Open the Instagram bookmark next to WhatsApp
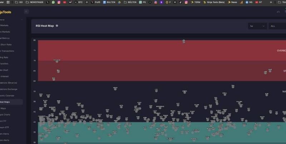Screen dimensions: 286x144 point(59,2)
